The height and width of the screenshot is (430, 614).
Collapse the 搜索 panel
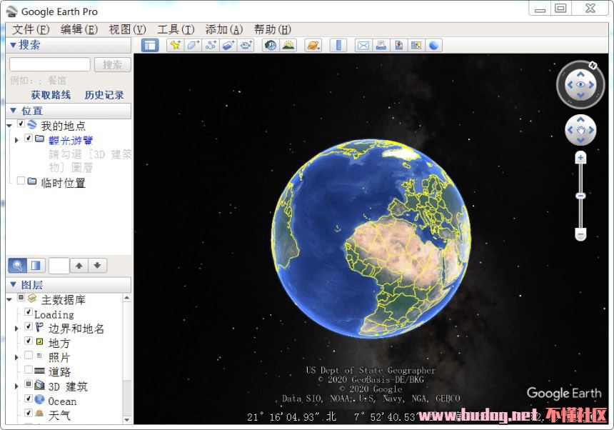pos(13,45)
